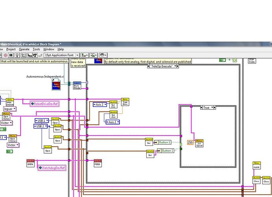
Task: Open the Window menu
Action: click(48, 49)
